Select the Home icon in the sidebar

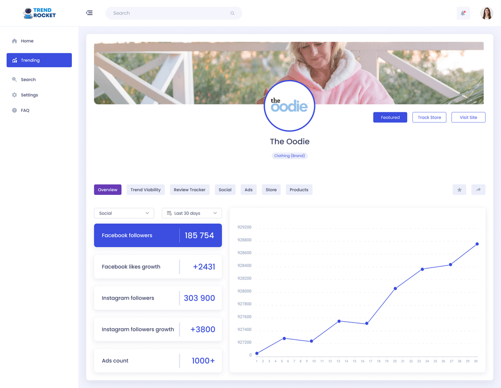[14, 41]
